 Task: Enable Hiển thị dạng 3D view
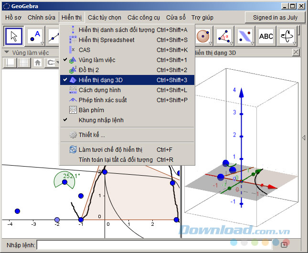pos(100,80)
